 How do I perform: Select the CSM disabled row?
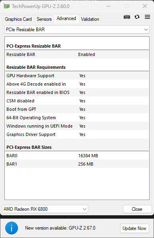pos(77,101)
